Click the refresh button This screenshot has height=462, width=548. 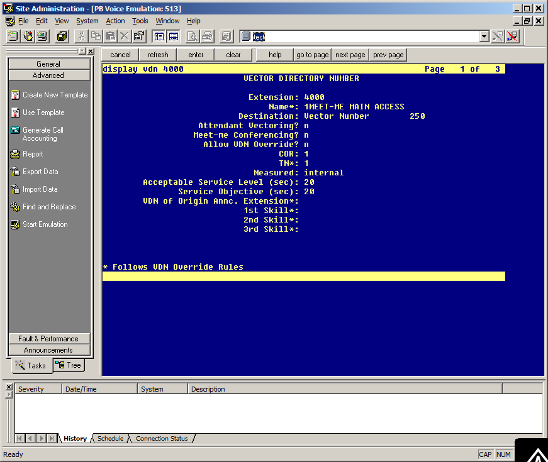tap(157, 55)
